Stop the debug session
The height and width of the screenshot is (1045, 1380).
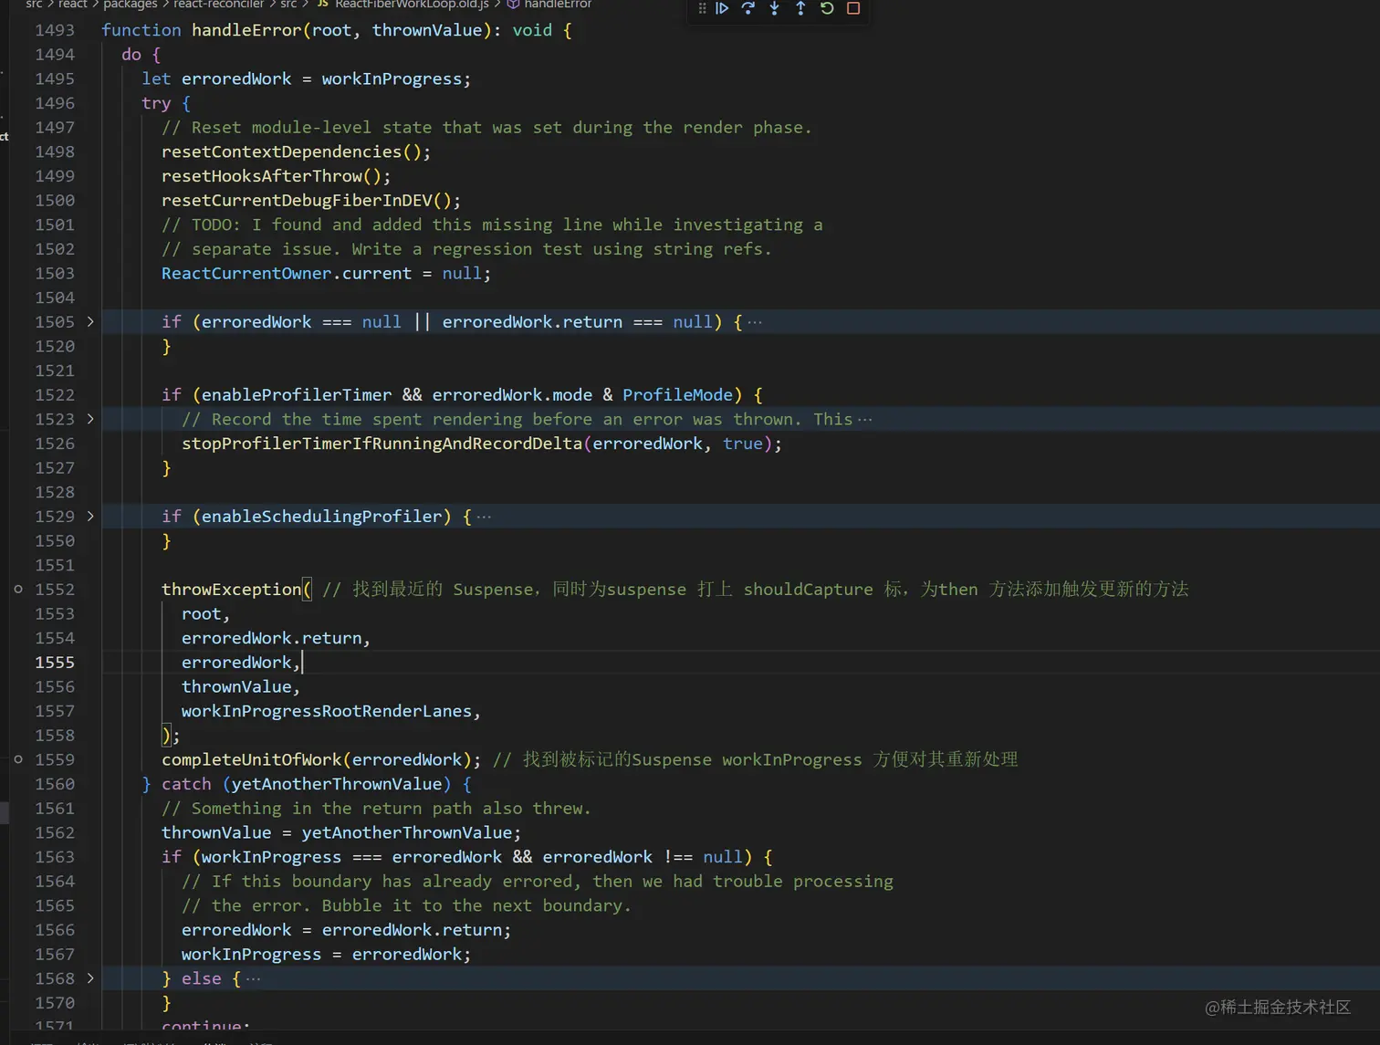[853, 8]
